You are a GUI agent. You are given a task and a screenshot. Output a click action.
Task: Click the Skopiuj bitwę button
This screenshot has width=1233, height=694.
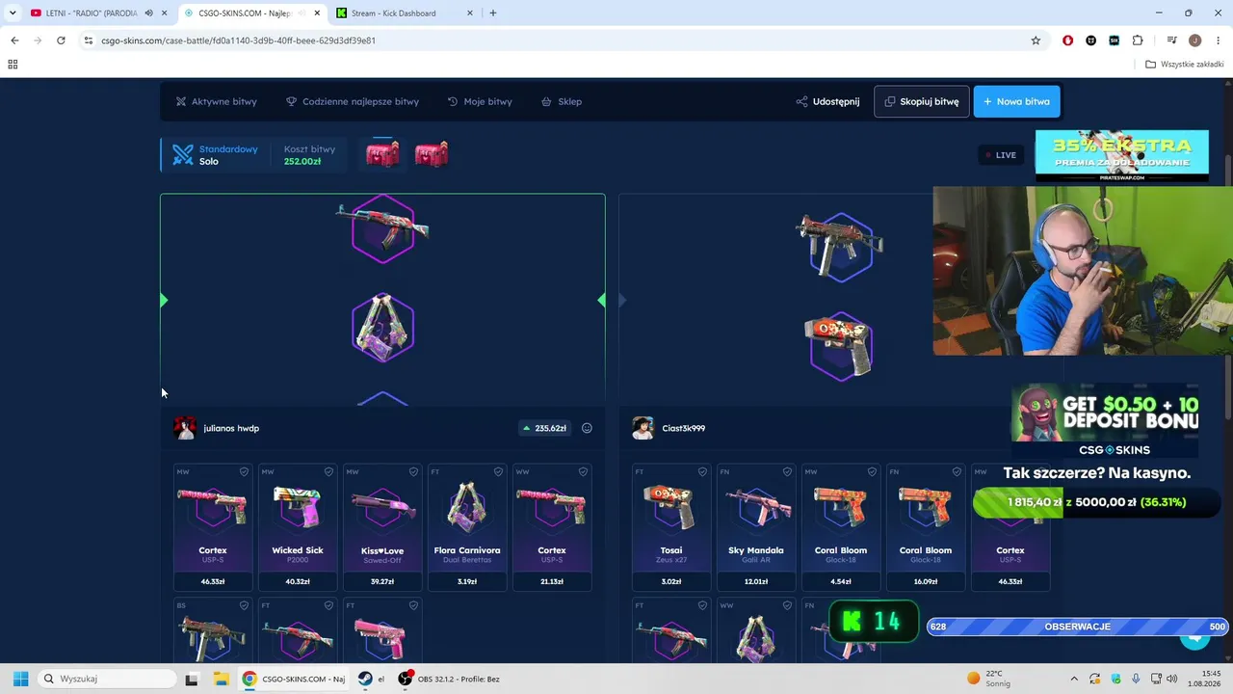point(922,101)
